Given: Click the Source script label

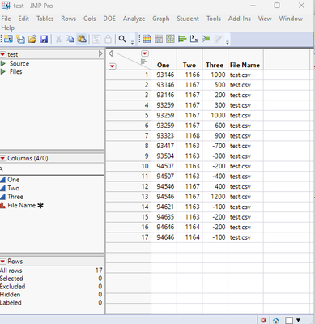Looking at the screenshot, I should 19,63.
